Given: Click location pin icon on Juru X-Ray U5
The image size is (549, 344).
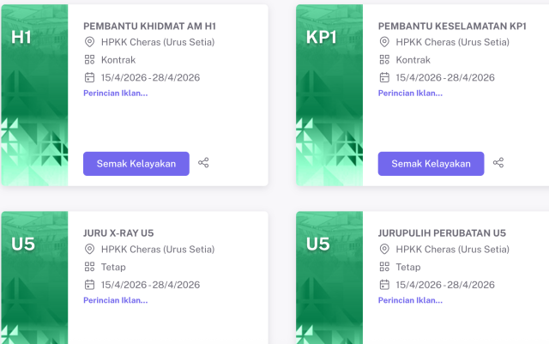Looking at the screenshot, I should click(89, 250).
